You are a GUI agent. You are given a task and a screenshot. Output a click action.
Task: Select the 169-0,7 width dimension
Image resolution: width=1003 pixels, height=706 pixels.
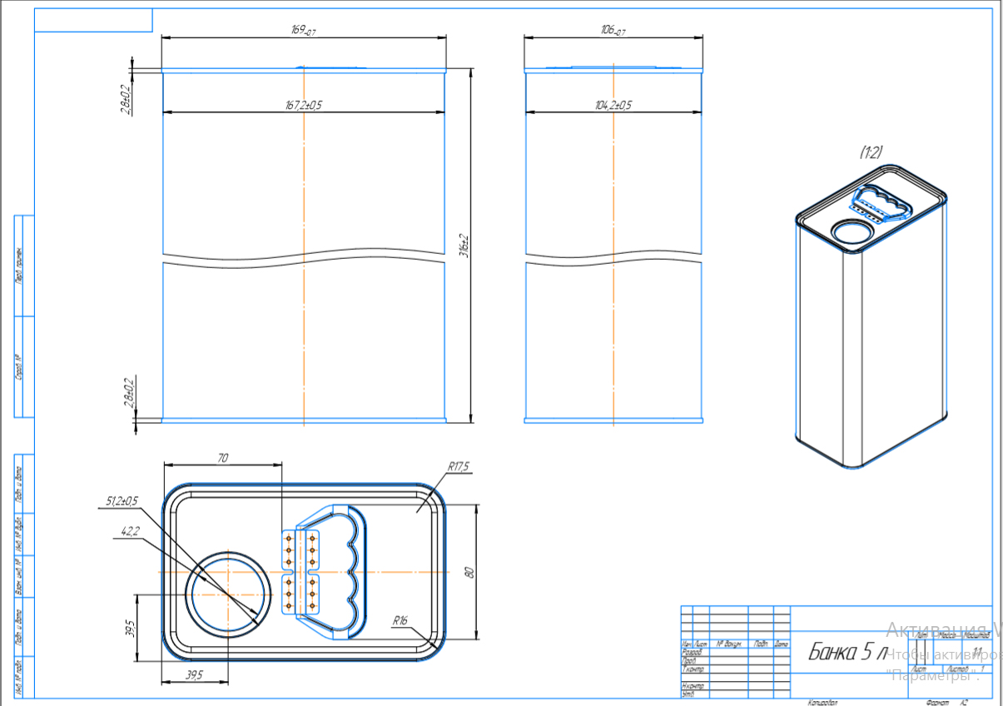click(303, 31)
